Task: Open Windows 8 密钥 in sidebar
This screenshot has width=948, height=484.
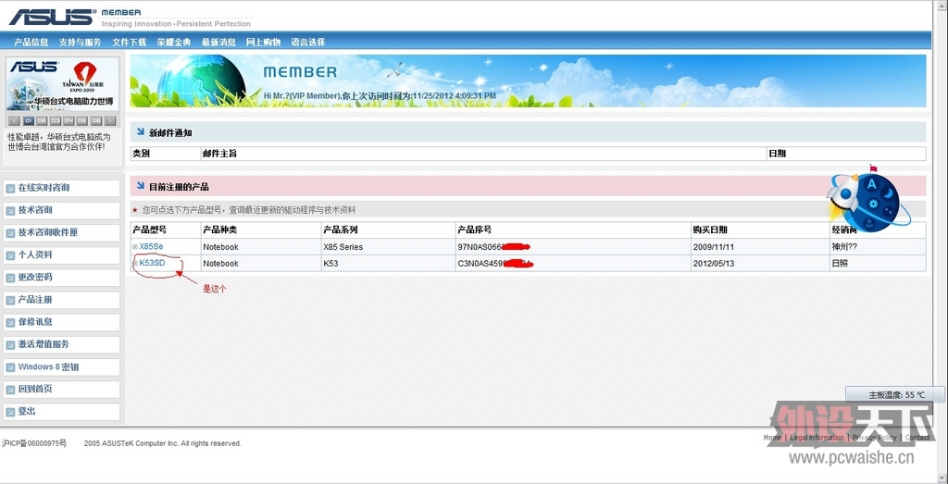Action: coord(61,366)
